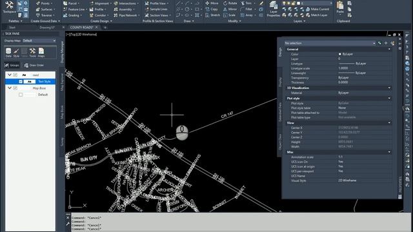Click the Make Current layer button
The image size is (413, 232).
pos(317,9)
